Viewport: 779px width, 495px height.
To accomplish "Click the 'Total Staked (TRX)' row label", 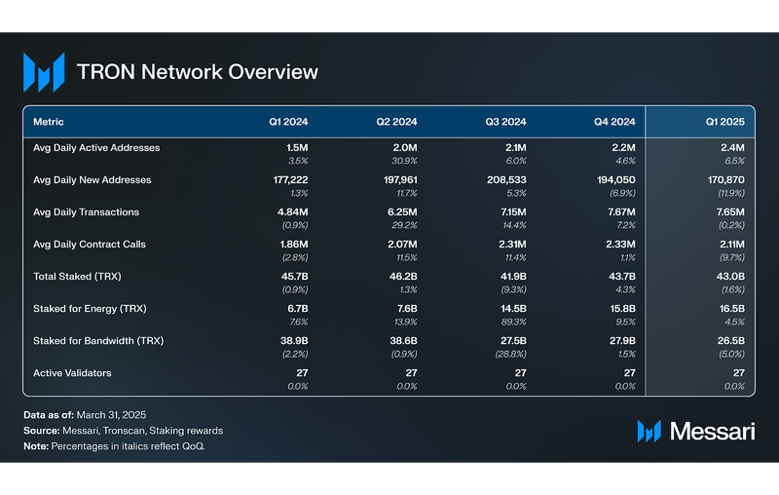I will pos(77,277).
